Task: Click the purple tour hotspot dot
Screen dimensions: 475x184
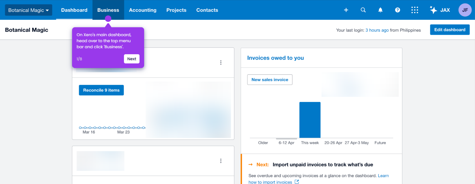Action: pyautogui.click(x=108, y=19)
